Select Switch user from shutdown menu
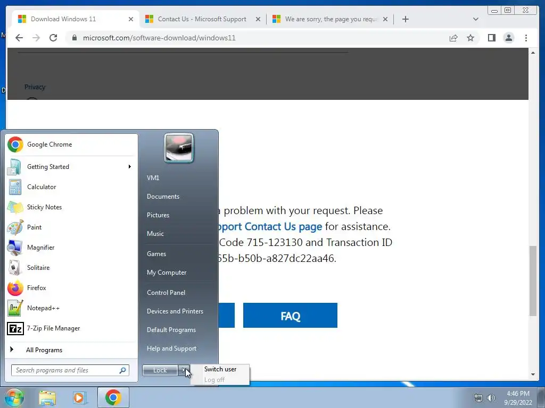Viewport: 545px width, 408px height. (x=220, y=369)
